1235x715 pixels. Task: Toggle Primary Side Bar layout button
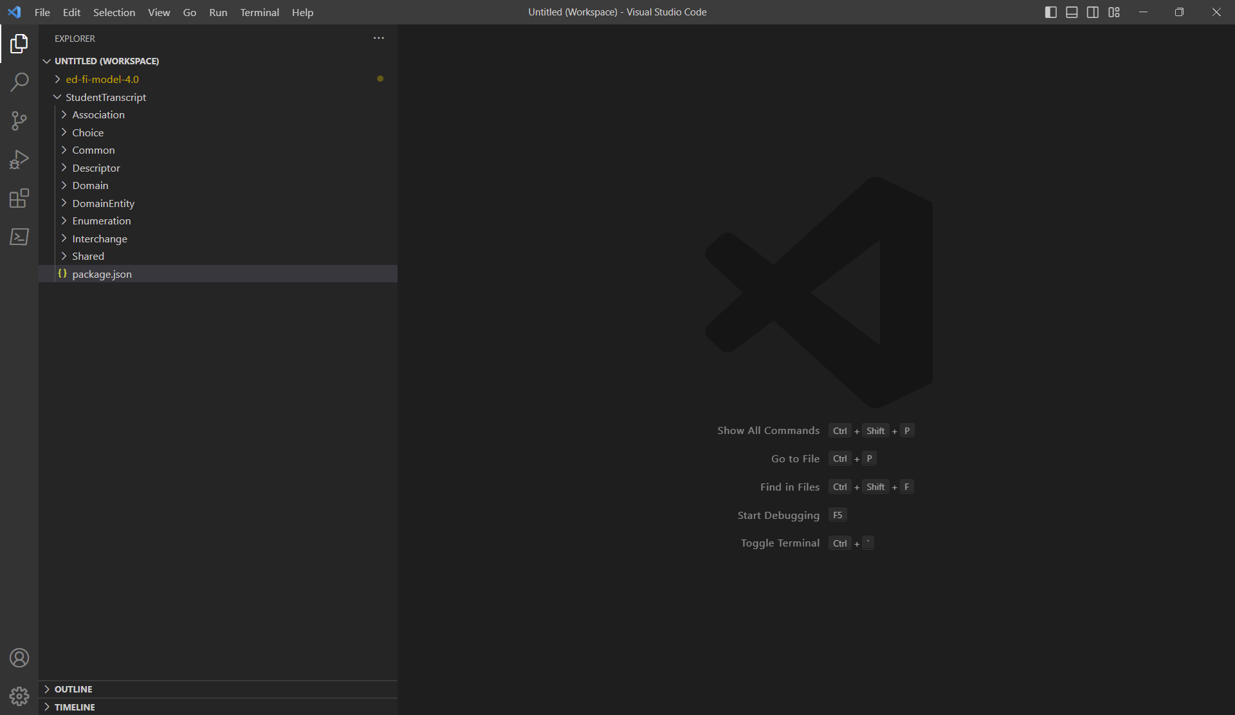(1051, 12)
